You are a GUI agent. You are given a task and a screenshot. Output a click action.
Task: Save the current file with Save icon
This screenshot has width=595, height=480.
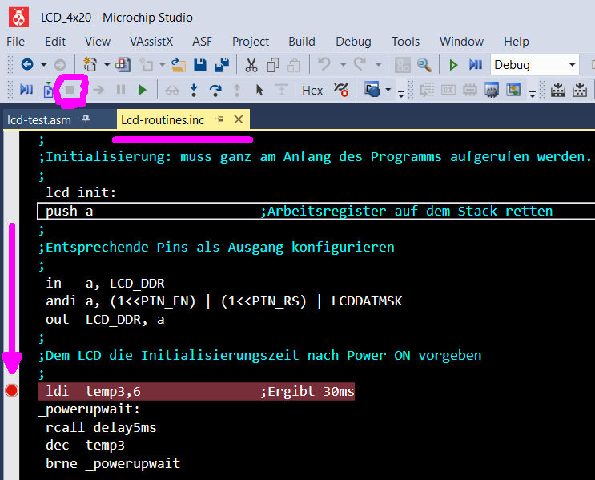200,65
